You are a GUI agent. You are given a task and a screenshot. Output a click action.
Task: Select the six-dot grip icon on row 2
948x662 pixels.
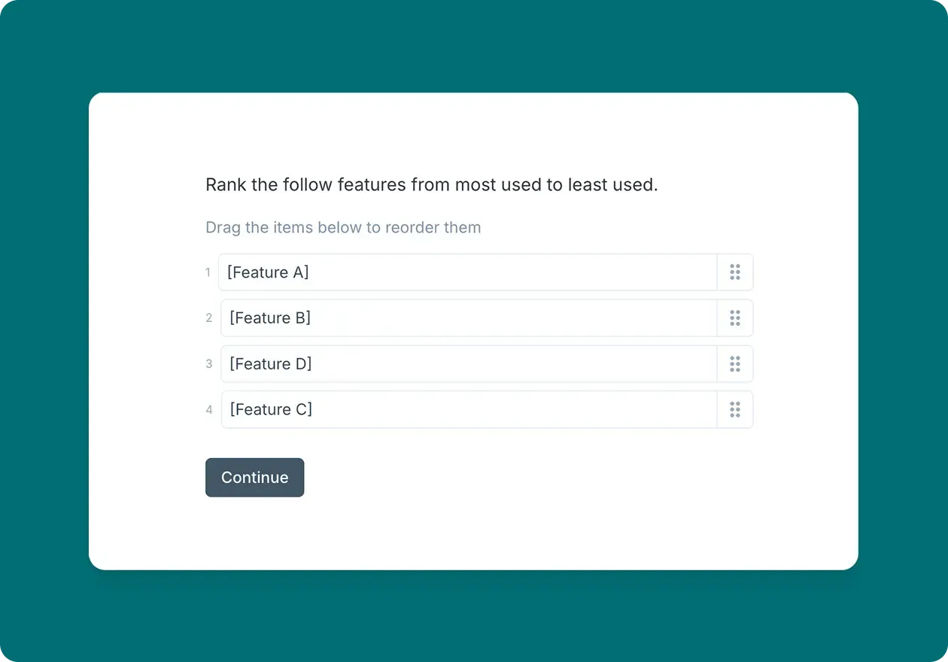pyautogui.click(x=735, y=317)
